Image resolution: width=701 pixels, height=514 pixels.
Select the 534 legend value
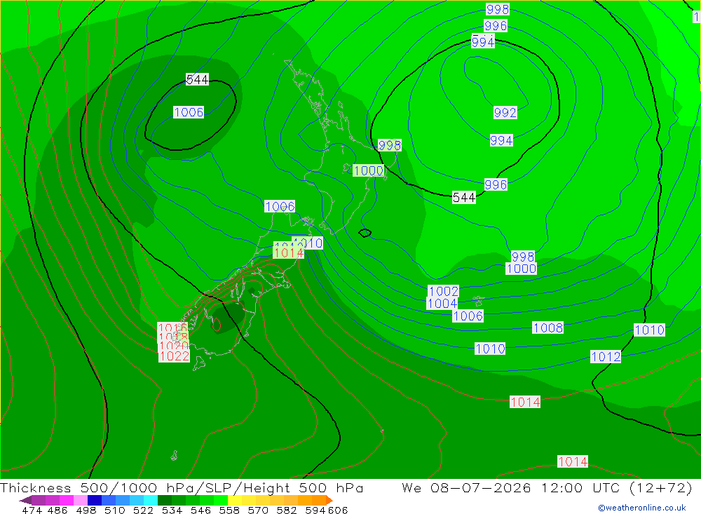tap(172, 510)
